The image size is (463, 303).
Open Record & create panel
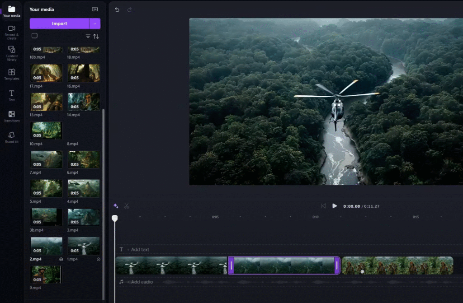11,32
